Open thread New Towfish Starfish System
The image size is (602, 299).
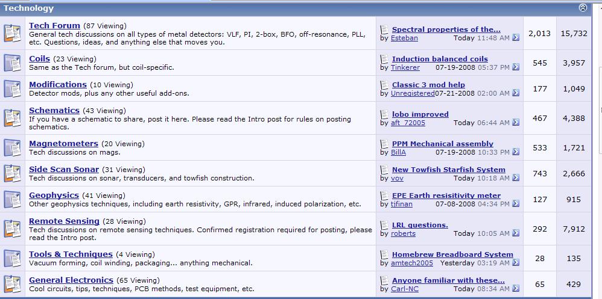click(448, 170)
